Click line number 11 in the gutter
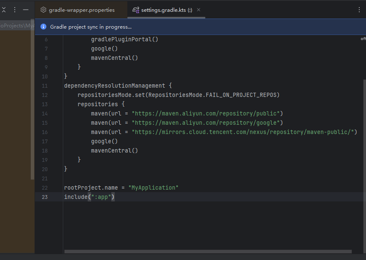The height and width of the screenshot is (260, 366). [45, 86]
